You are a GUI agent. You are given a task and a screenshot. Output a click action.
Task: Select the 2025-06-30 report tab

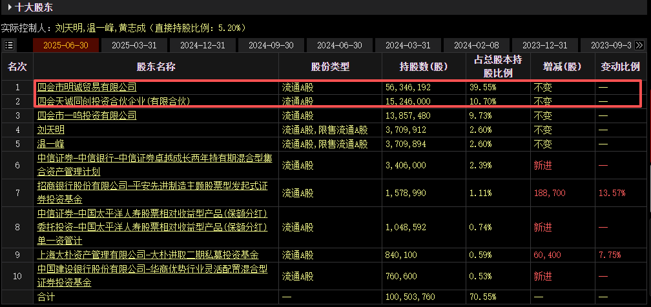(66, 45)
